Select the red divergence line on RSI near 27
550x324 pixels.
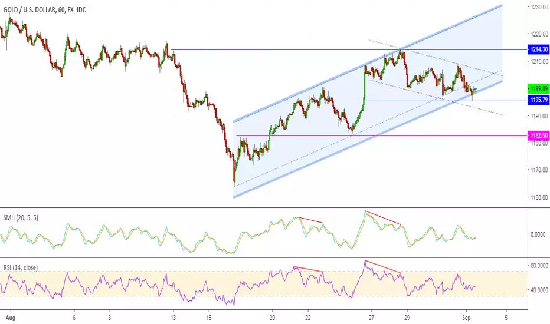point(382,266)
